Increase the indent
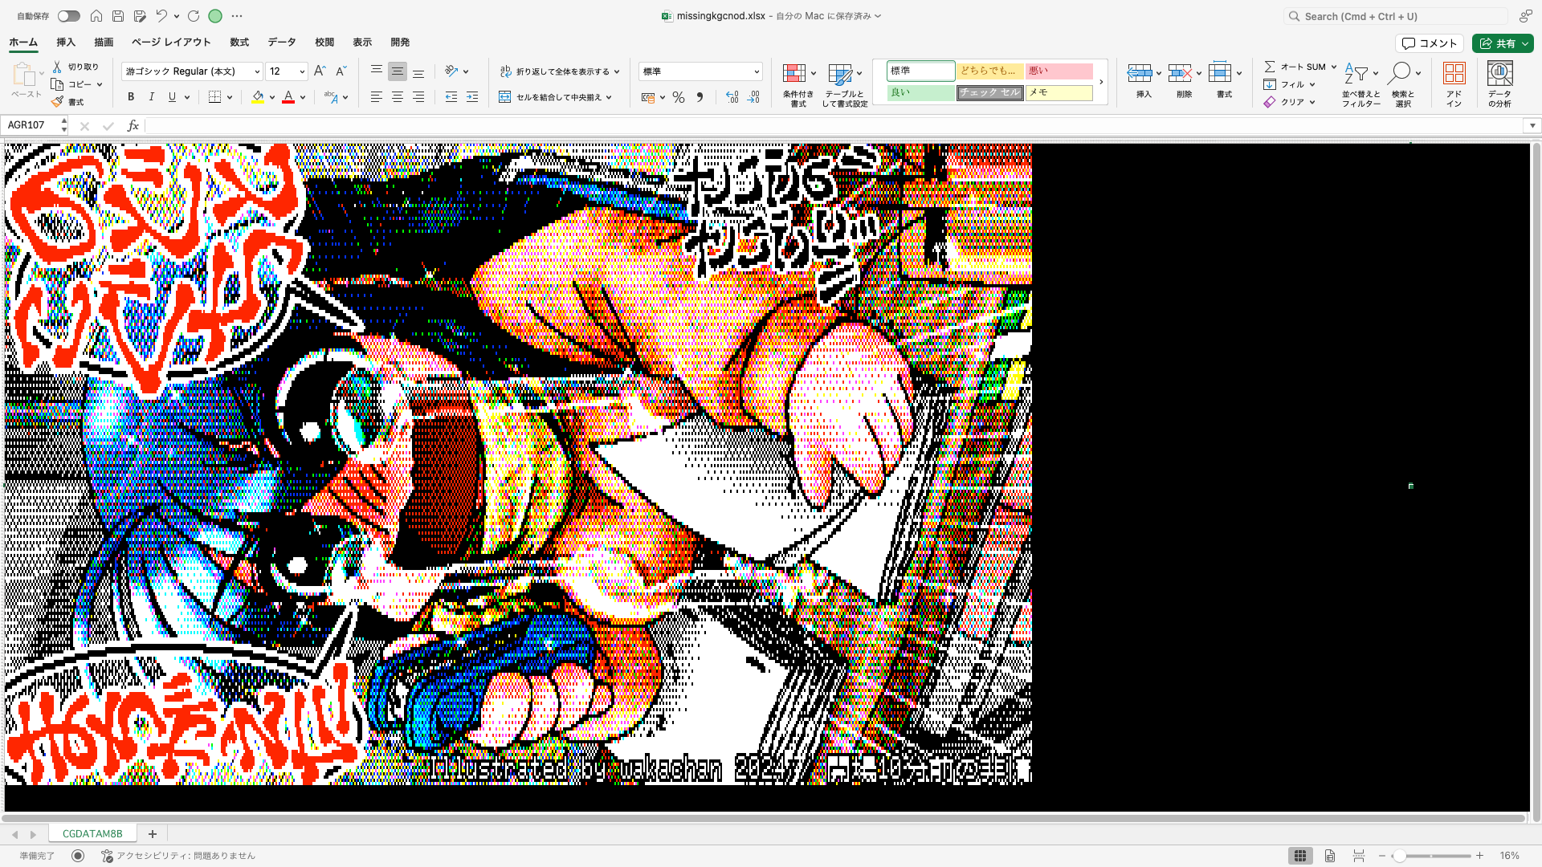The image size is (1542, 867). click(x=472, y=97)
